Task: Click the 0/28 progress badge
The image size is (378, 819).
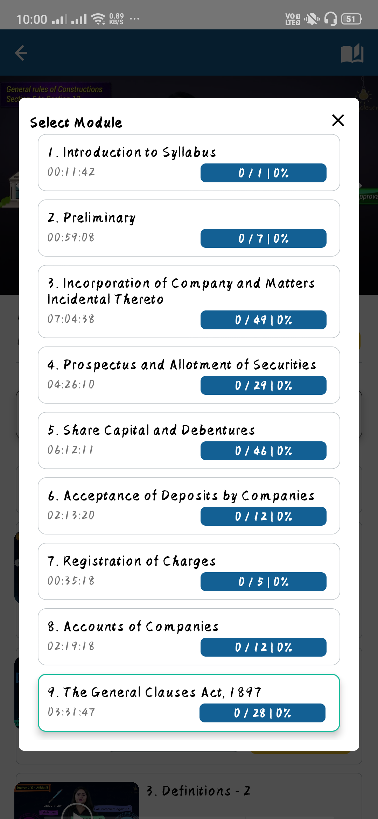Action: [262, 713]
